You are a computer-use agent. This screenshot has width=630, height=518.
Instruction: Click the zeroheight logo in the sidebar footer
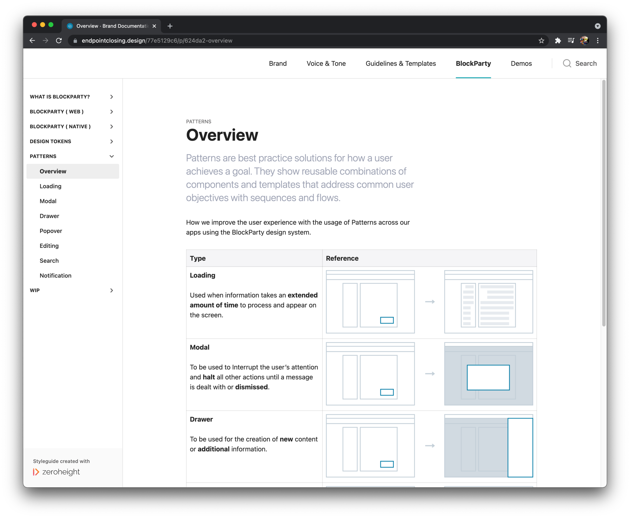point(57,472)
